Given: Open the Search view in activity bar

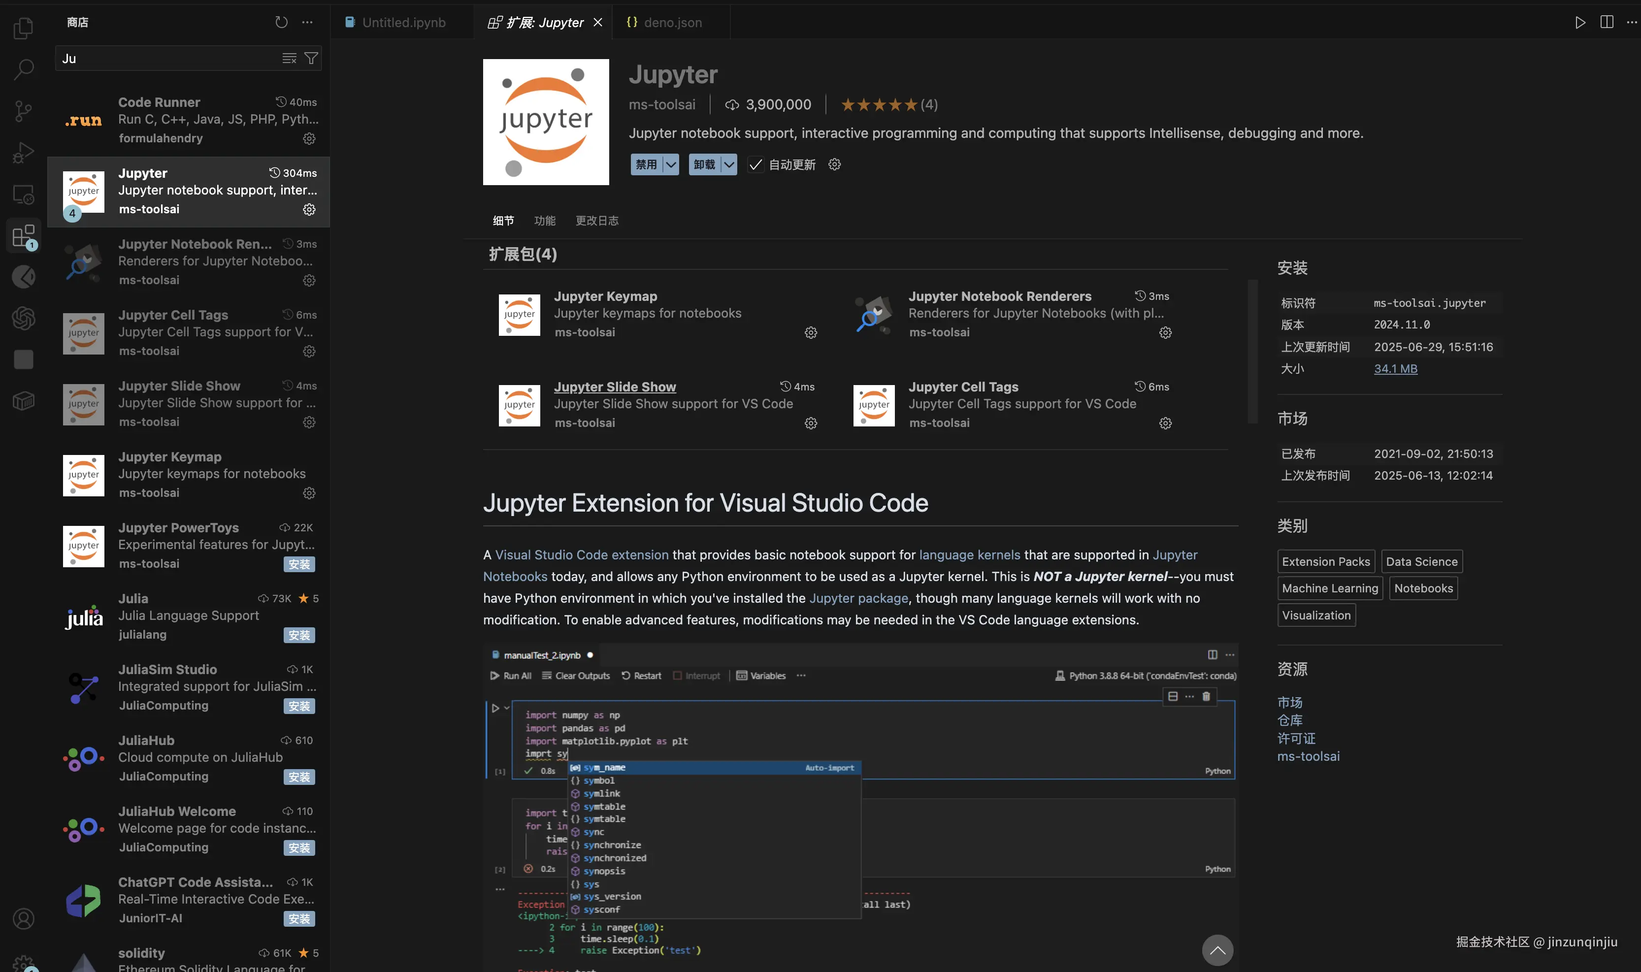Looking at the screenshot, I should [x=24, y=69].
